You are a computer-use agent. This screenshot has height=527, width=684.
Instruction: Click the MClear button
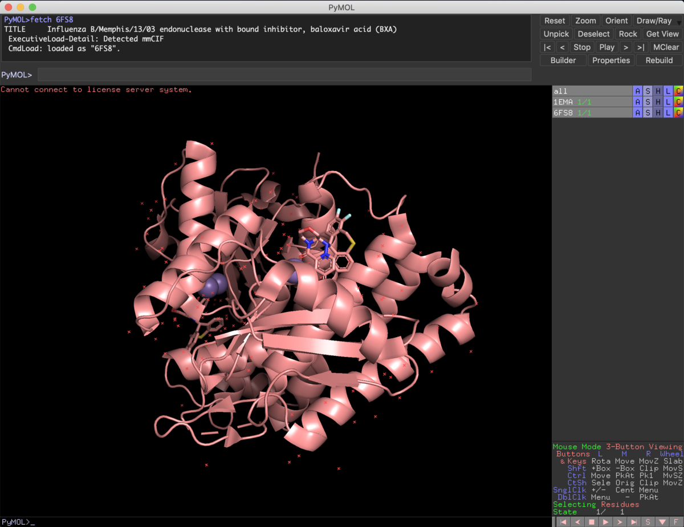point(666,47)
